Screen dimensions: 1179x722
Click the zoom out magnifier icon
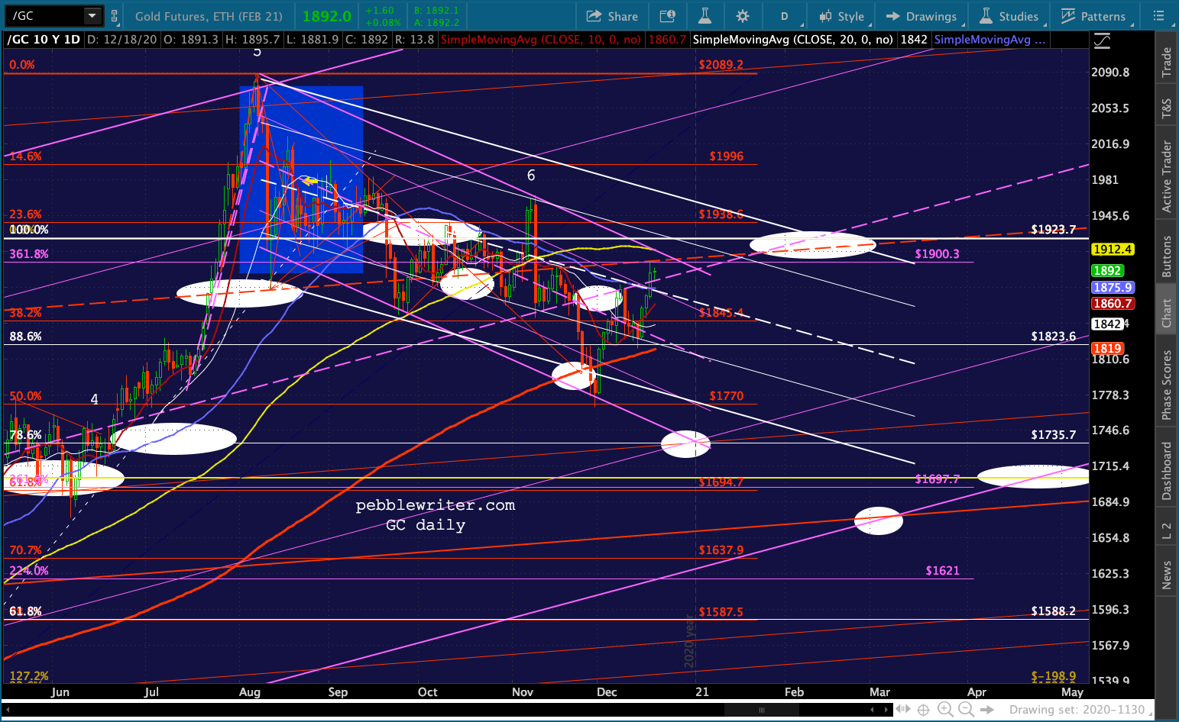(965, 710)
